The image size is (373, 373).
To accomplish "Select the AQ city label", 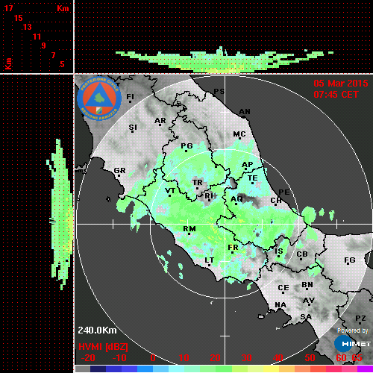I will coord(236,199).
